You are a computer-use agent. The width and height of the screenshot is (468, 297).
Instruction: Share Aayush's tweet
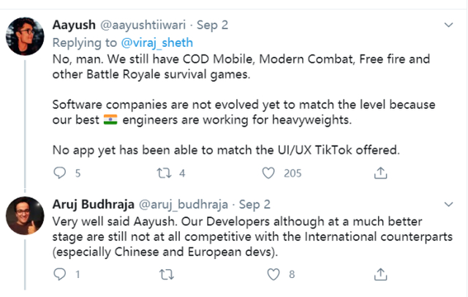(x=380, y=173)
